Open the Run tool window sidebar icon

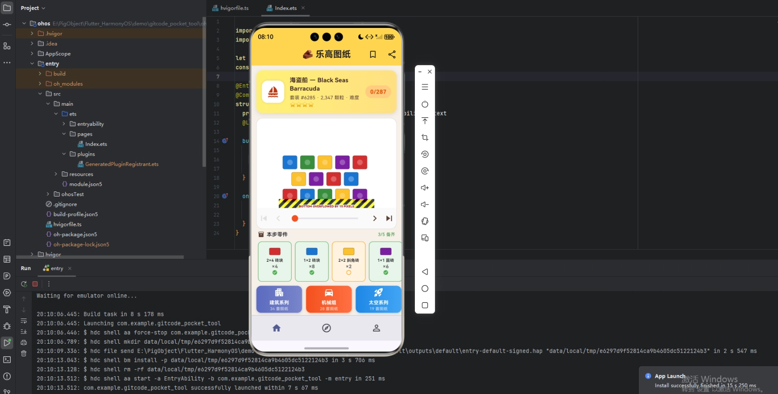click(x=7, y=343)
